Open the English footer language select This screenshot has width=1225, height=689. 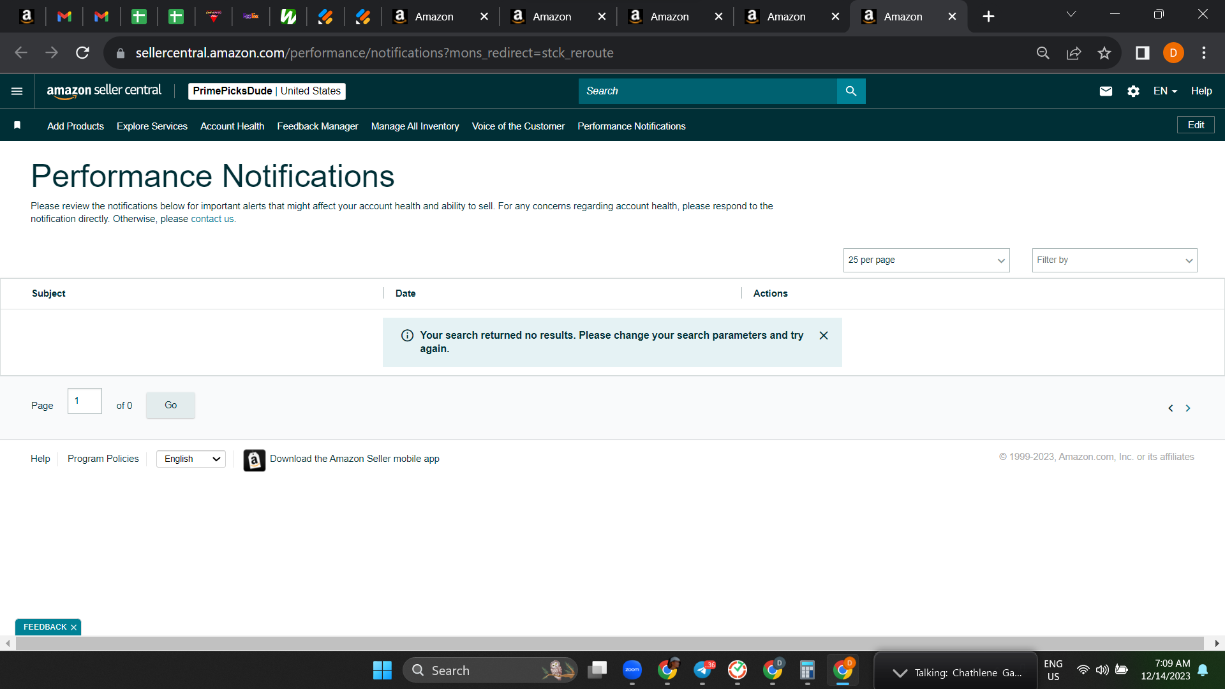click(191, 459)
